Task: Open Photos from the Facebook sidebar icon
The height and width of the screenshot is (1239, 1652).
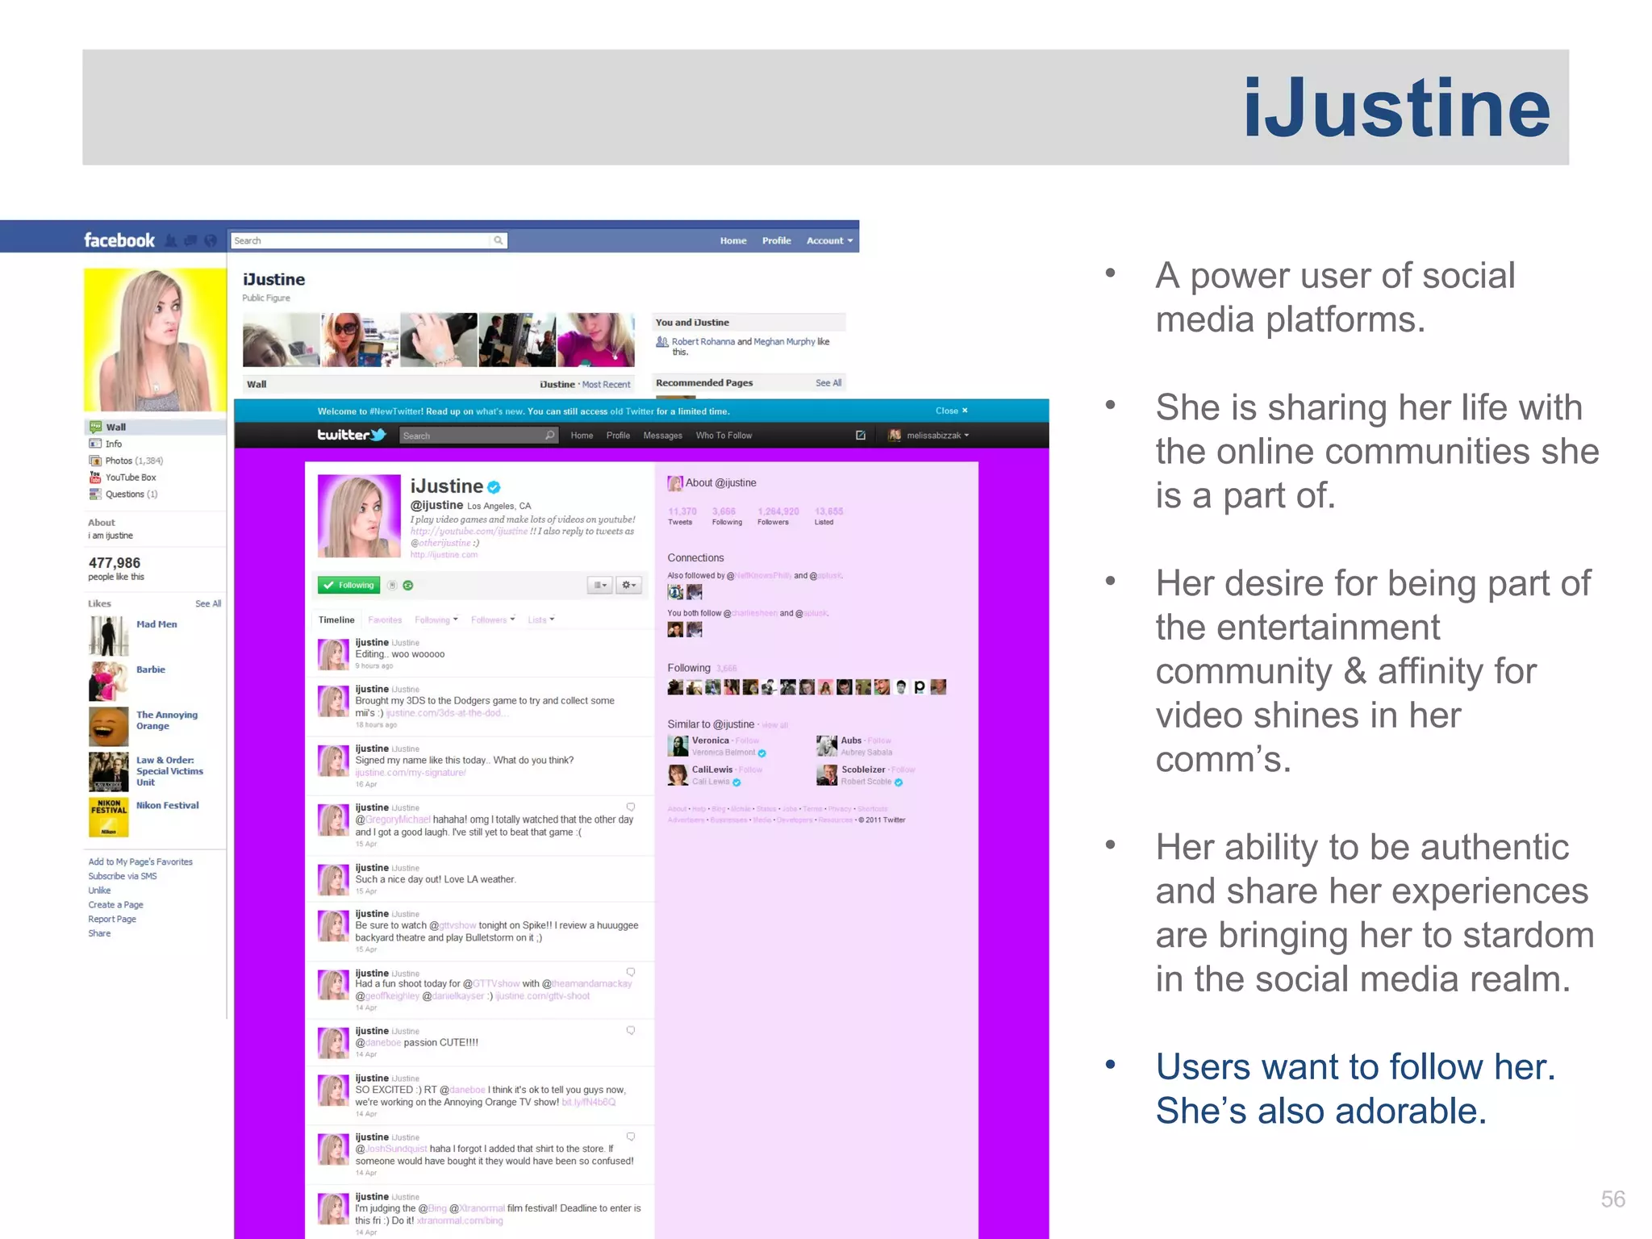Action: [x=95, y=460]
